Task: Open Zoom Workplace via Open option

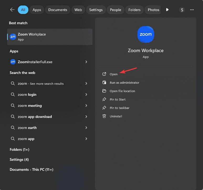Action: pyautogui.click(x=113, y=74)
